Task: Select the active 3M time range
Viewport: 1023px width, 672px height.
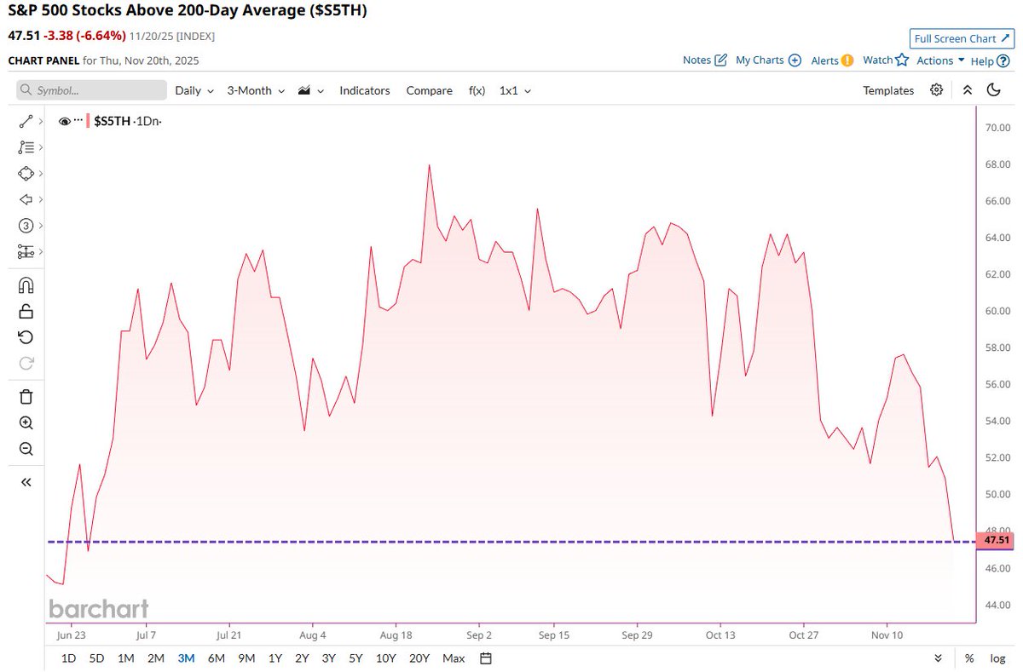Action: coord(186,658)
